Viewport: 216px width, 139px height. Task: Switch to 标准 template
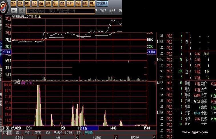[27, 132]
